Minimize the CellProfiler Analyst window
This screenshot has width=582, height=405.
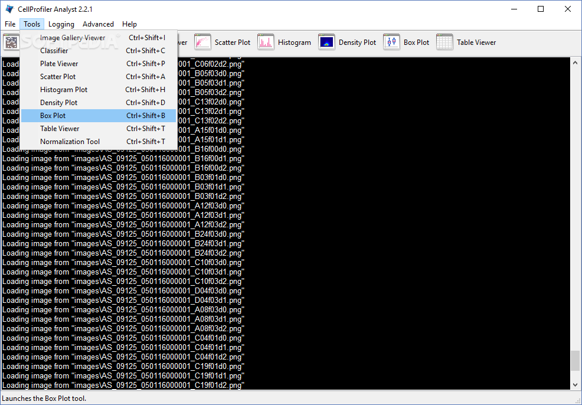(x=514, y=9)
